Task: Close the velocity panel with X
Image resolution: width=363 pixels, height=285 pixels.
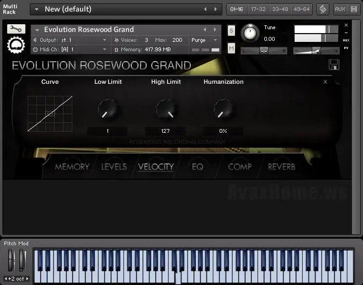Action: [x=325, y=82]
